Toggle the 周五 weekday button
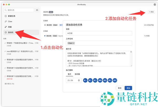This screenshot has height=107, width=158. (105, 80)
